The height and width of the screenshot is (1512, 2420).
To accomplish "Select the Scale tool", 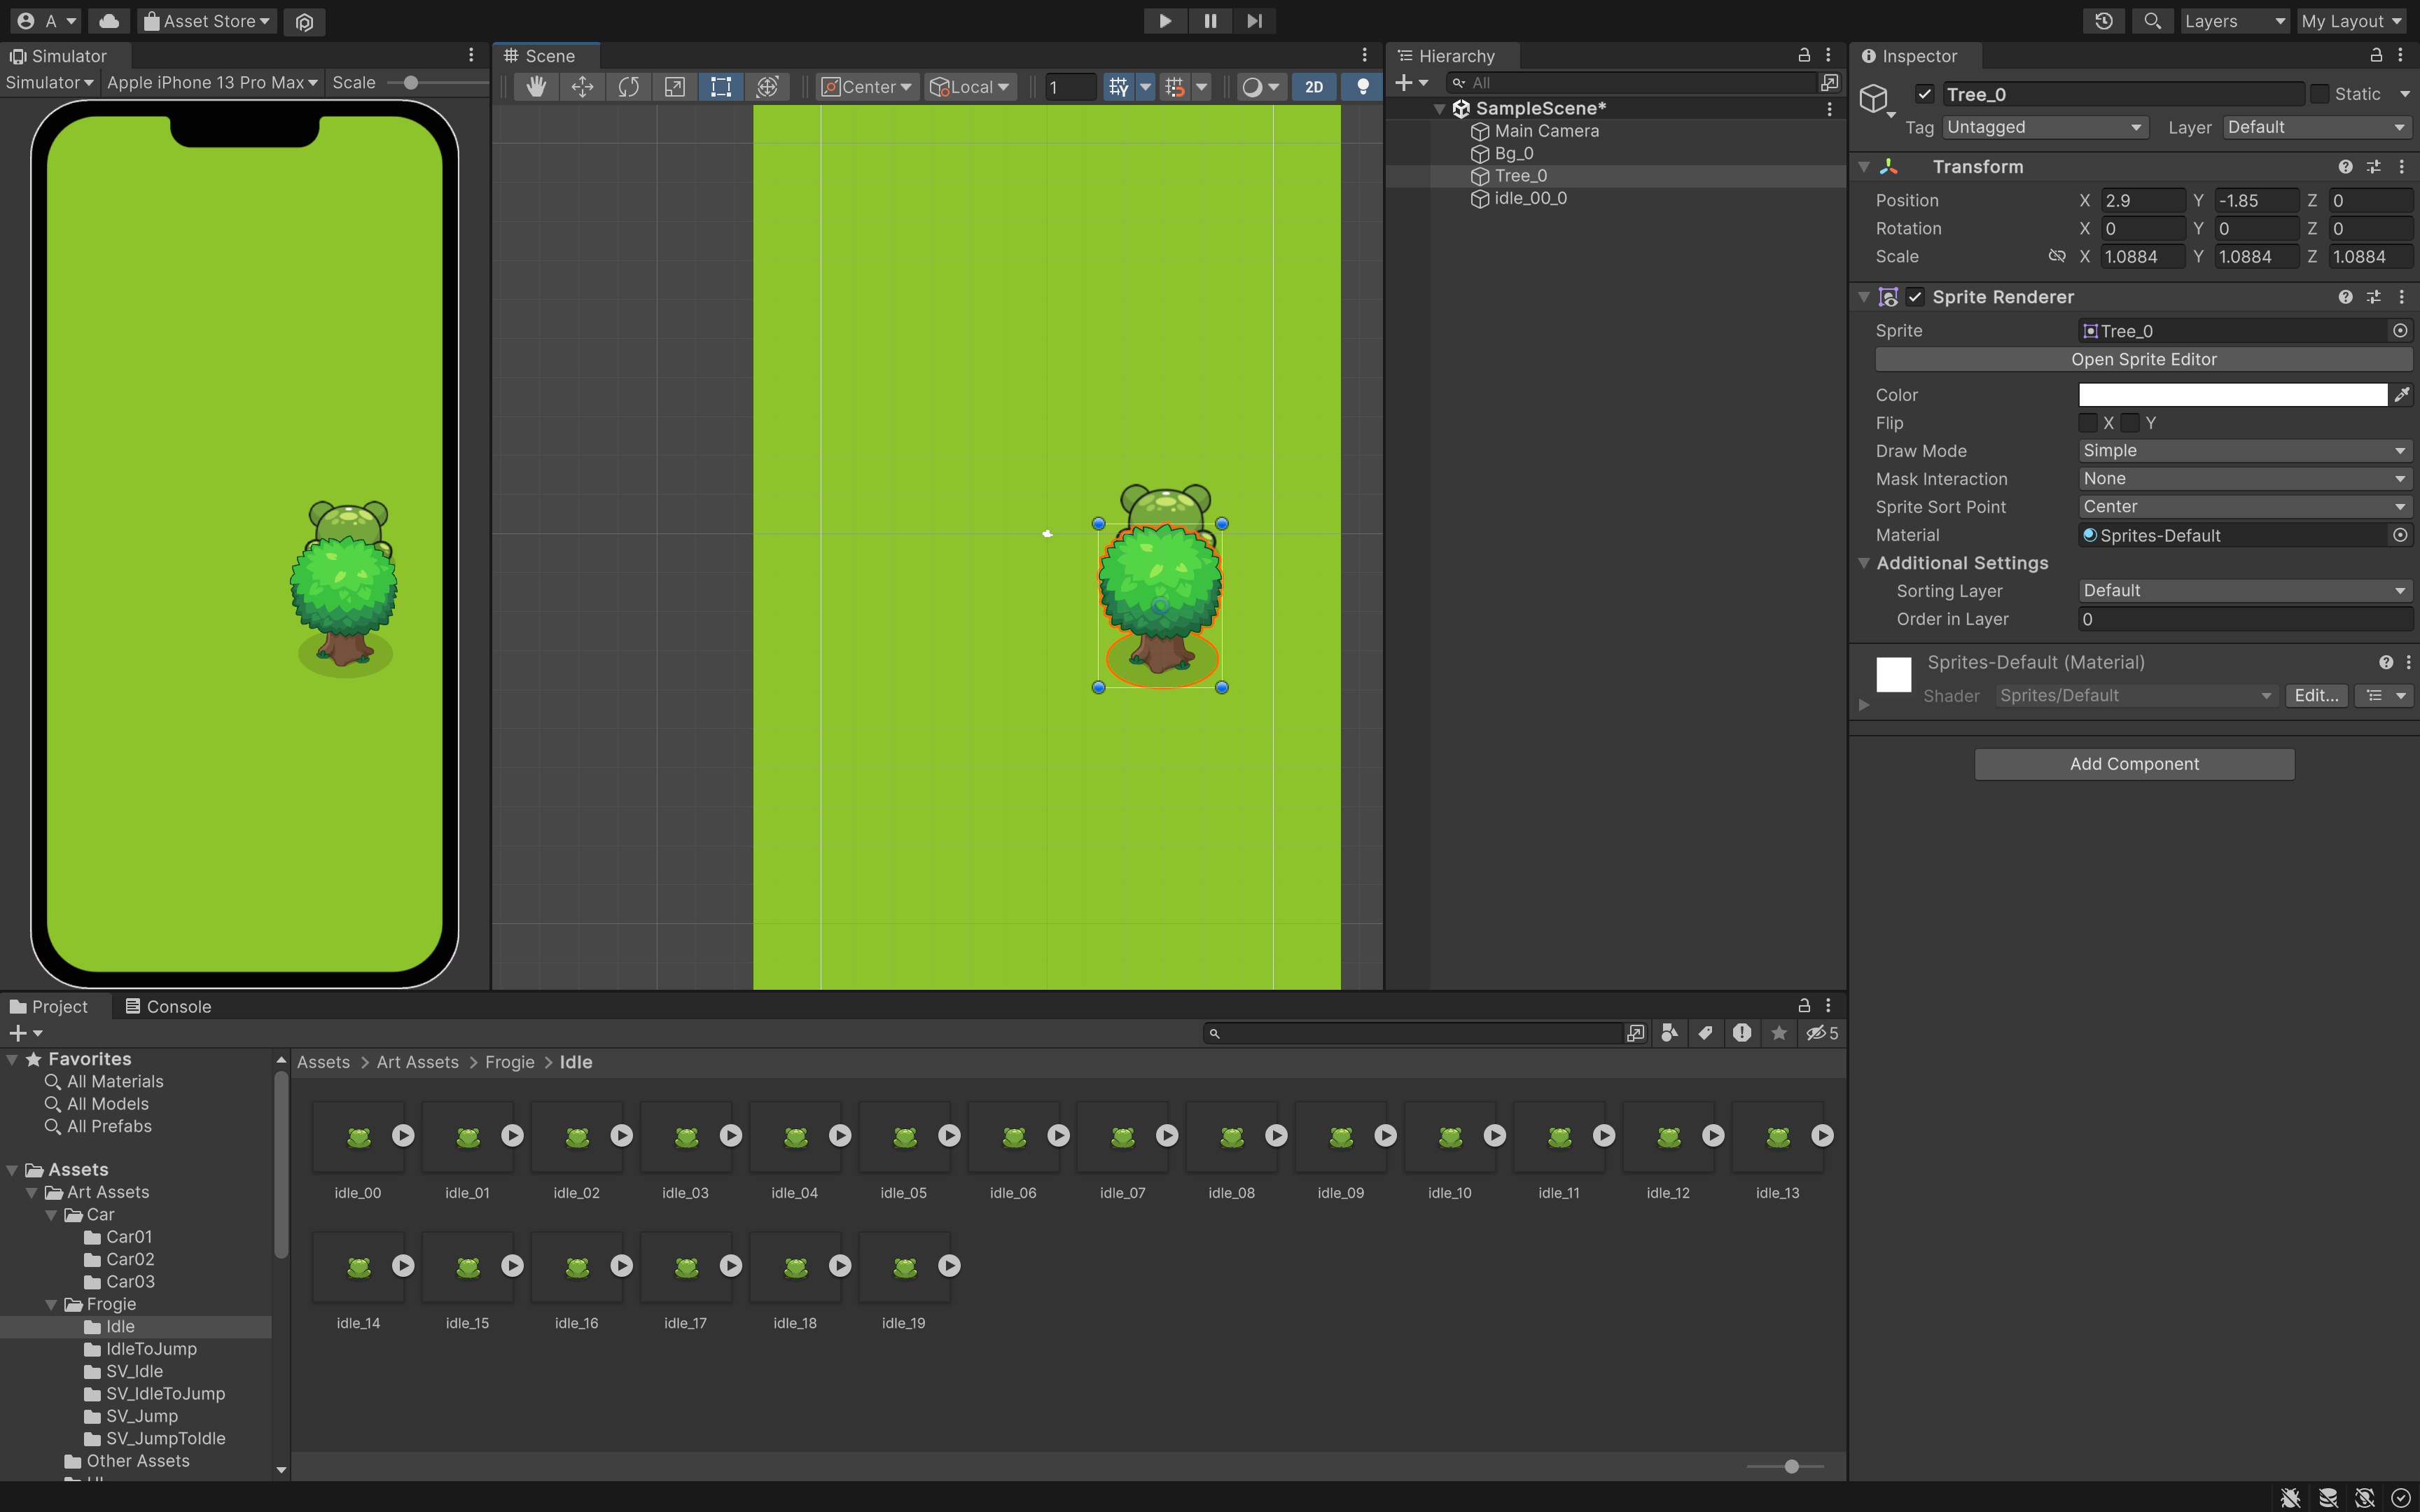I will (x=674, y=87).
